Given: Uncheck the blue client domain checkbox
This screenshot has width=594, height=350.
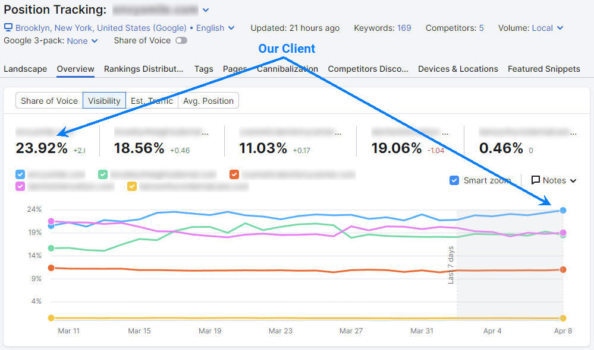Looking at the screenshot, I should click(20, 174).
